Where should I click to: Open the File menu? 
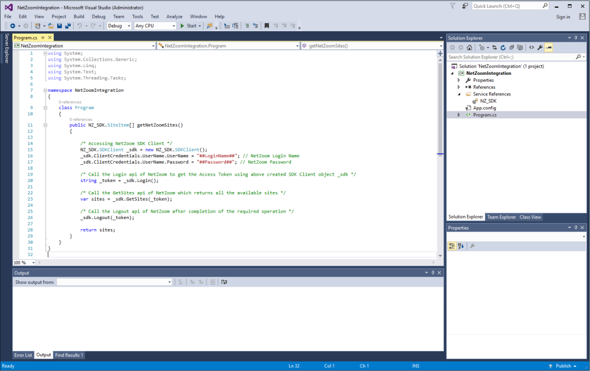coord(8,16)
